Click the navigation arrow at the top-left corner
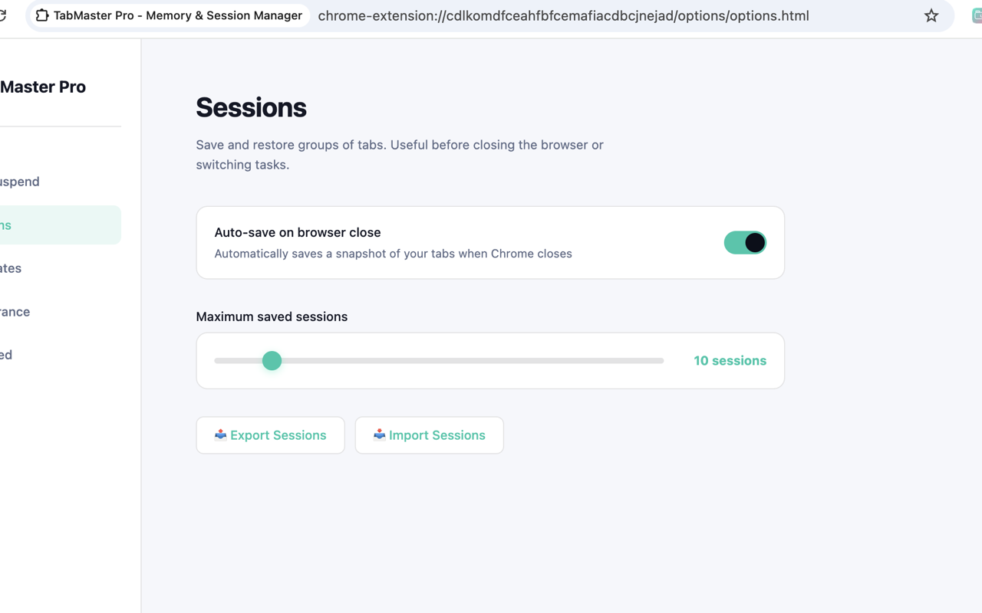982x613 pixels. [x=4, y=15]
